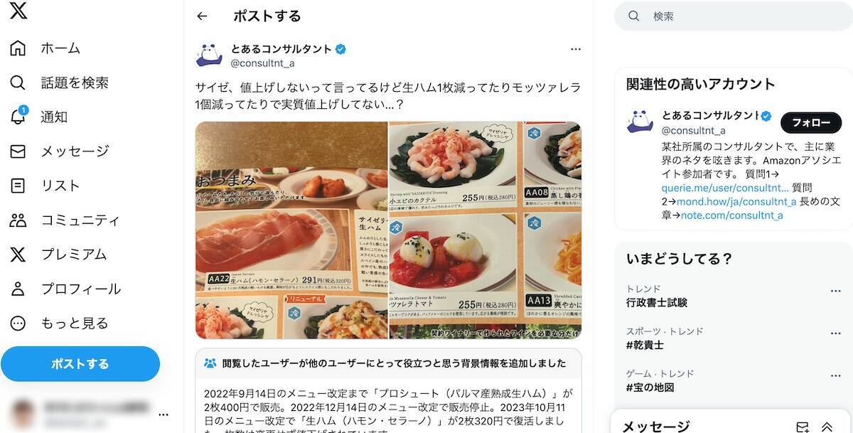This screenshot has width=853, height=433.
Task: Expand the More (もっと見る) menu
Action: click(59, 323)
